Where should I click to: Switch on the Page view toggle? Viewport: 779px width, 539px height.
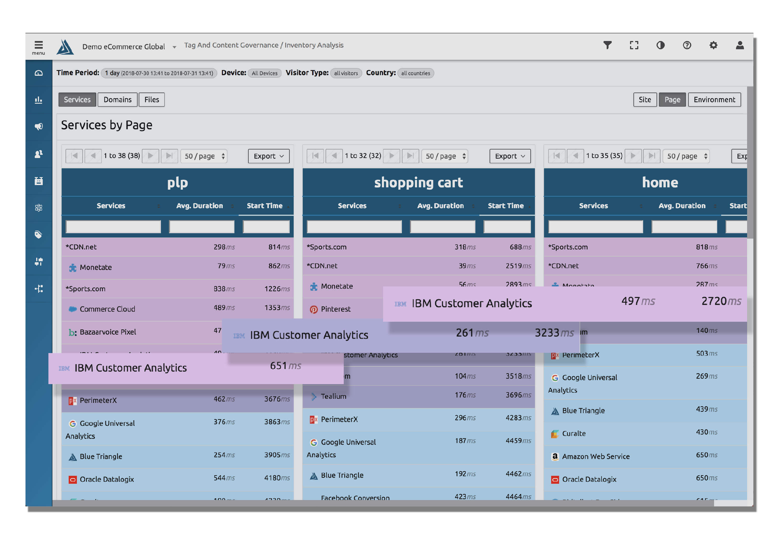tap(672, 99)
